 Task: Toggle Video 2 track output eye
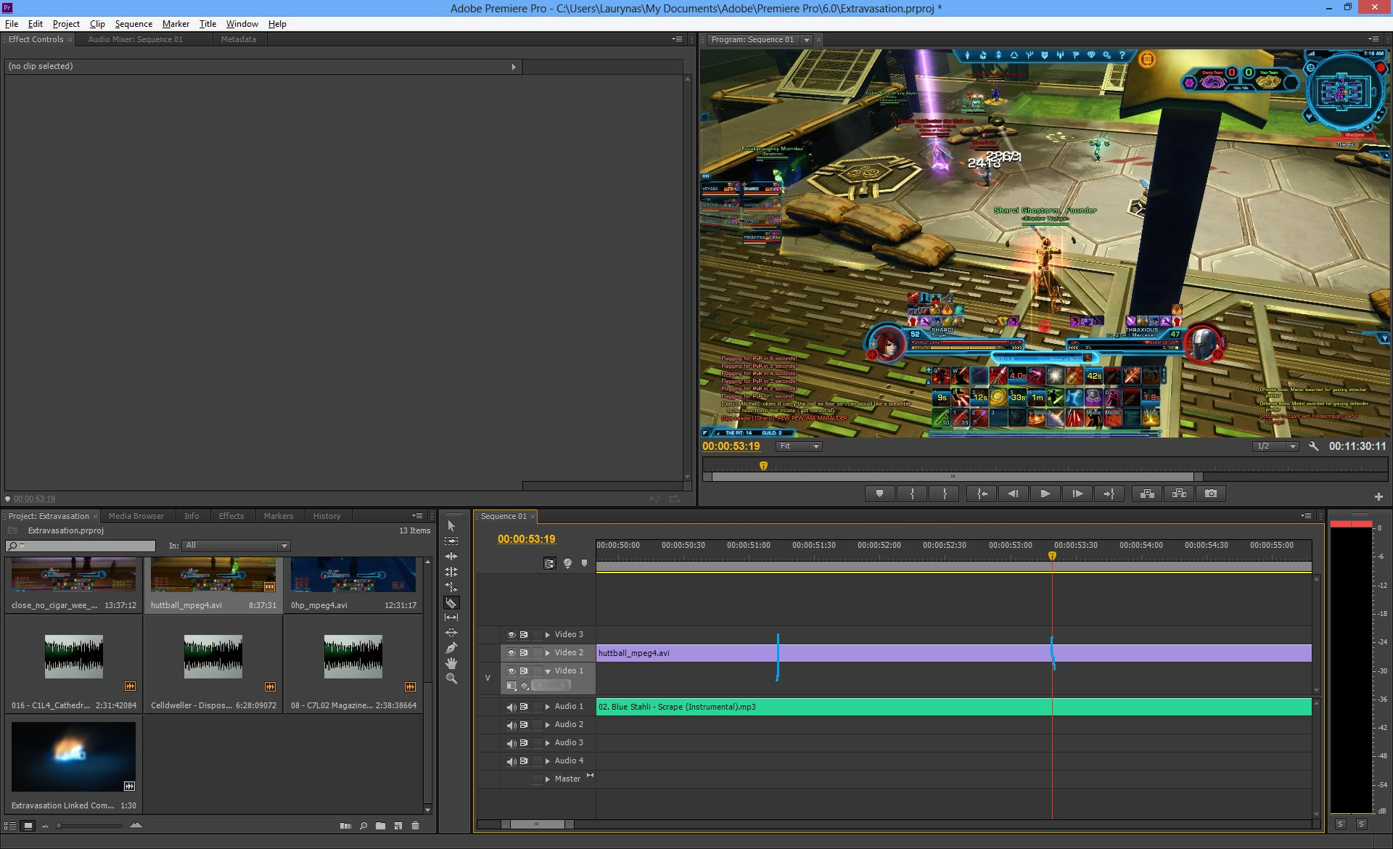pyautogui.click(x=511, y=653)
